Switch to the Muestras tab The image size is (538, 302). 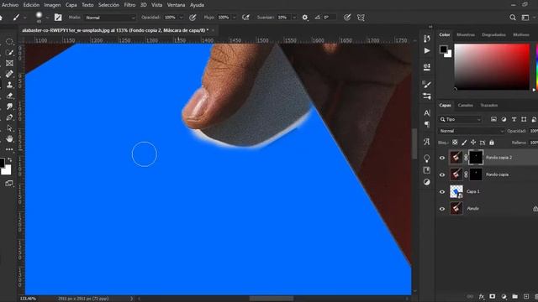pos(466,35)
